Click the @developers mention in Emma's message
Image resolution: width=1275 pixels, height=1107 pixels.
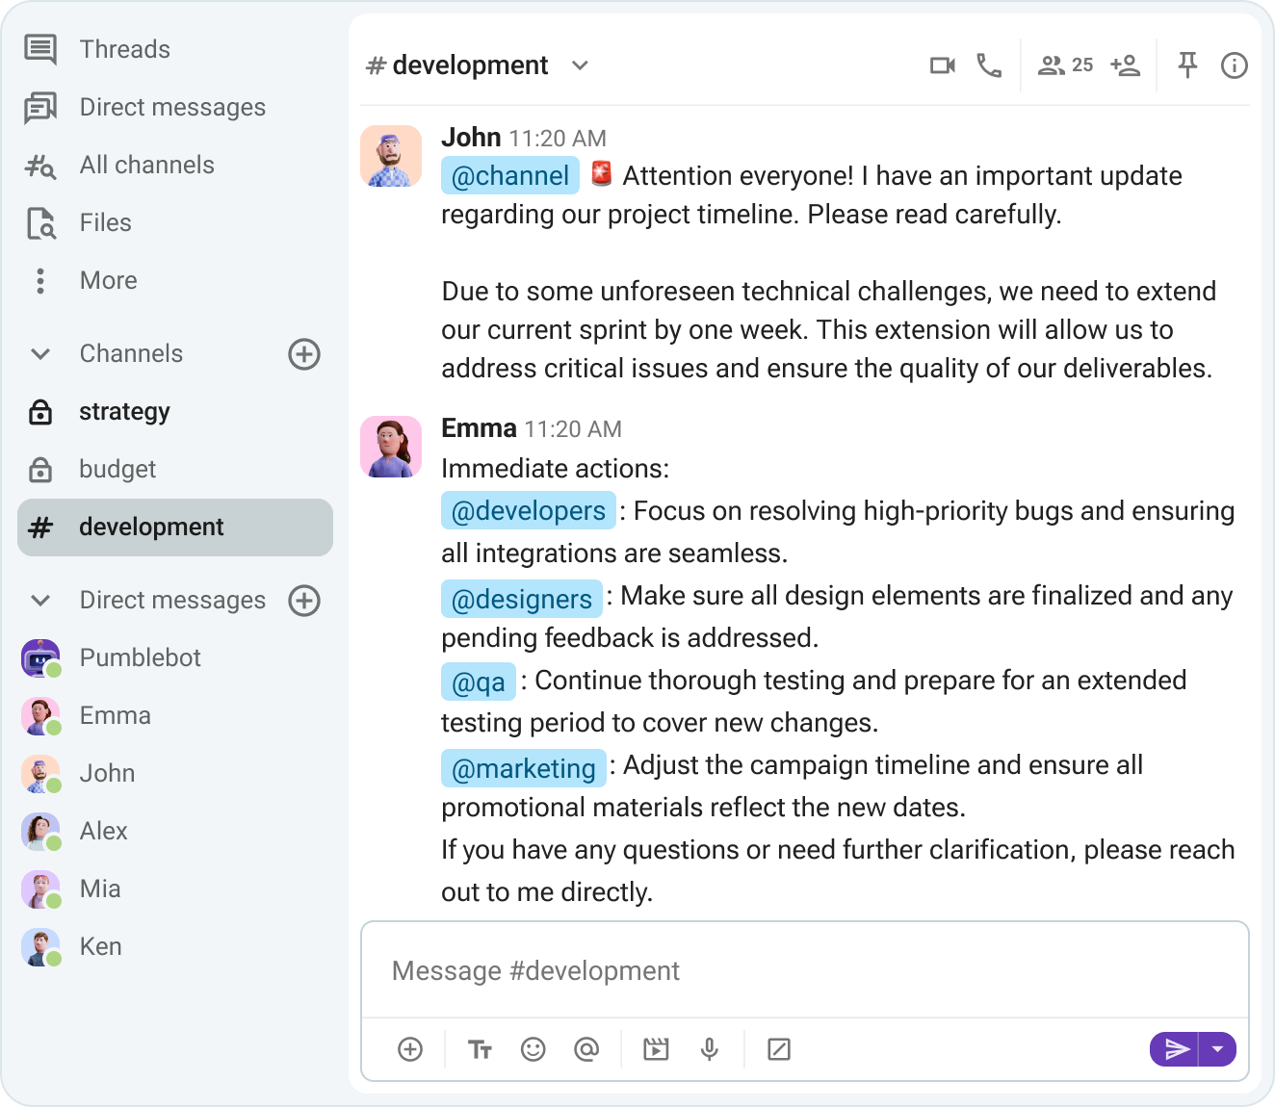(x=528, y=510)
